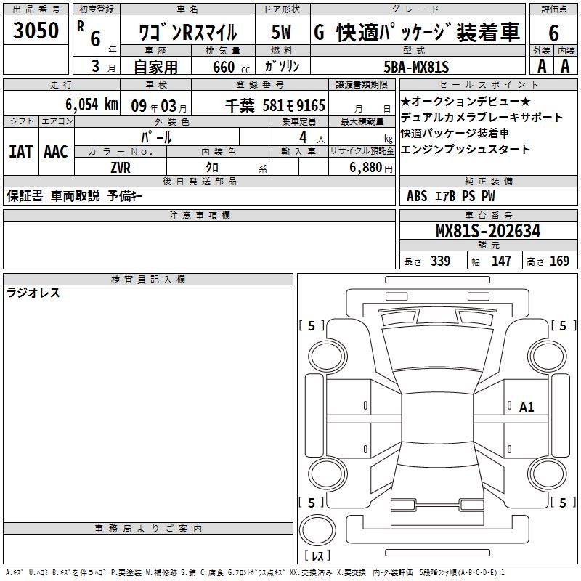Click the fuel type ガソリン
This screenshot has height=581, width=581.
(282, 66)
